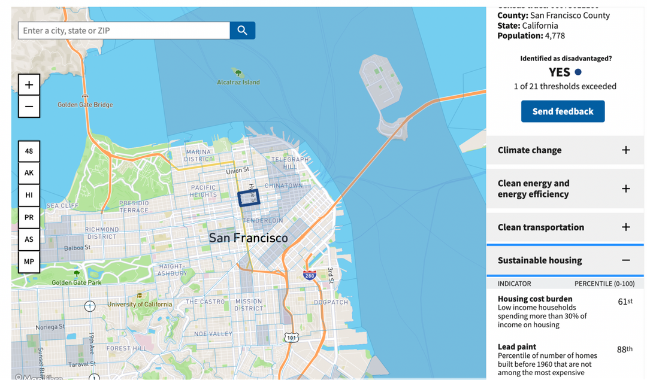Jump to Alaska with the AK shortcut
Image resolution: width=647 pixels, height=380 pixels.
[x=29, y=173]
